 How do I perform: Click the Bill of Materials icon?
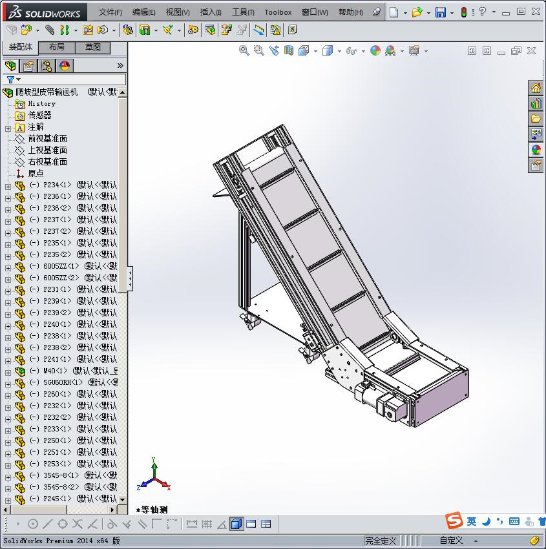click(210, 30)
